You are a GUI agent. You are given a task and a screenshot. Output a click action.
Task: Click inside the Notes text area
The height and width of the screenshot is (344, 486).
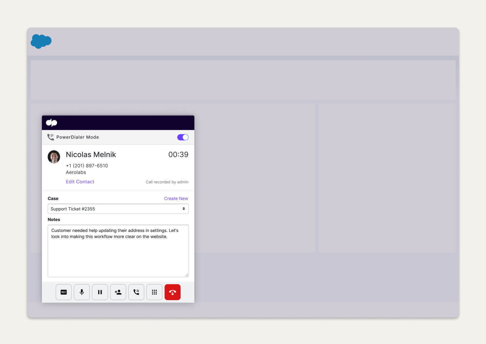[118, 251]
